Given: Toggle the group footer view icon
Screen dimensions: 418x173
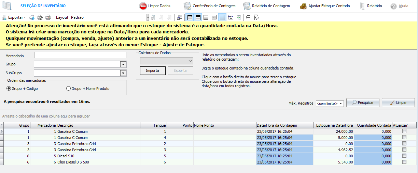Looking at the screenshot, I should pyautogui.click(x=214, y=17).
